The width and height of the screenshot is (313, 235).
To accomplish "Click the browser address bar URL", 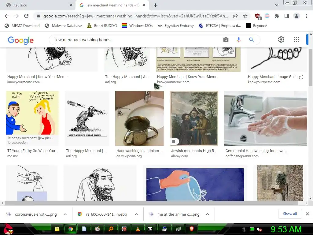I will coord(135,16).
